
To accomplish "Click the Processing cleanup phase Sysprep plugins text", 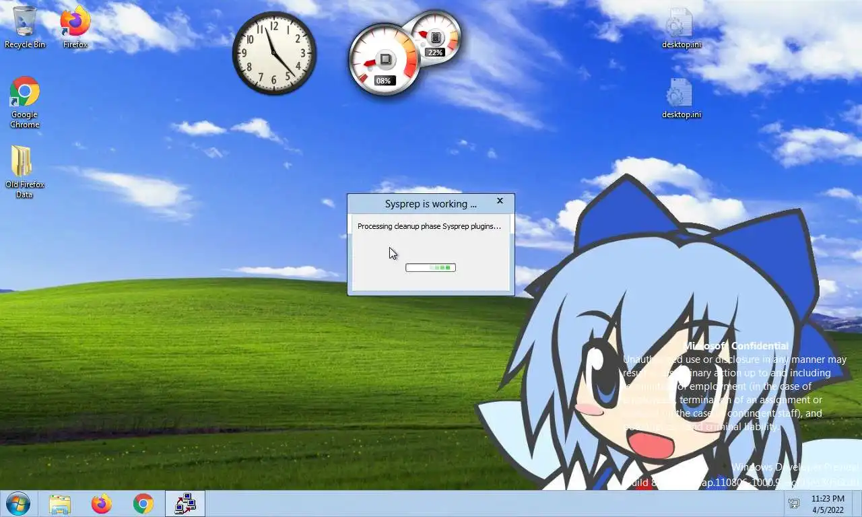I will point(430,226).
